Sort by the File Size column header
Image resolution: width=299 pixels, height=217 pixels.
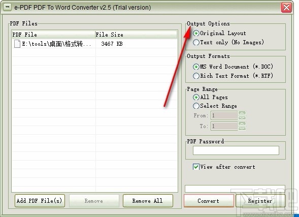point(136,35)
